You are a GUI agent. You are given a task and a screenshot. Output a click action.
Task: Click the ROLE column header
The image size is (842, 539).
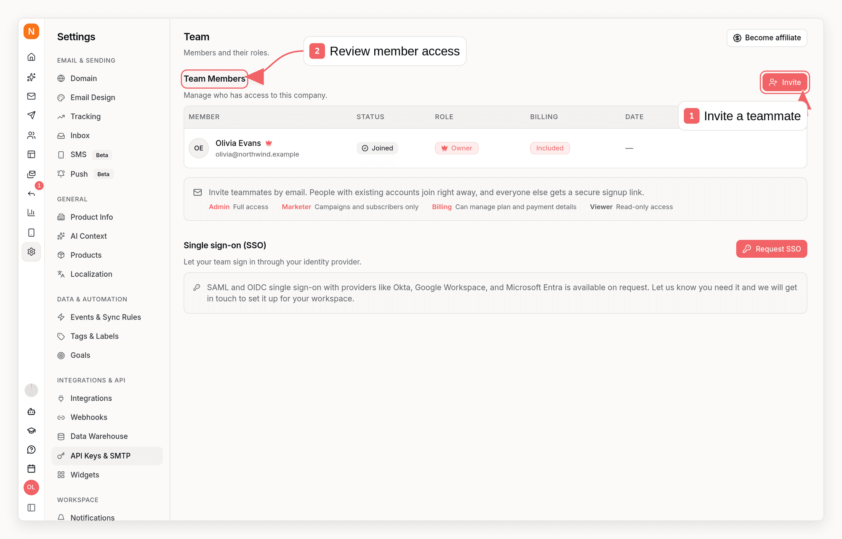pyautogui.click(x=444, y=117)
